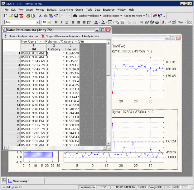194x190 pixels.
Task: Click the Open folder icon
Action: click(11, 16)
